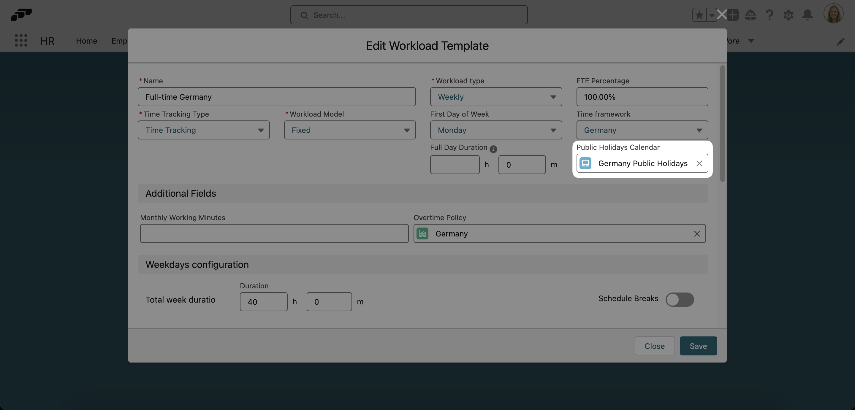The height and width of the screenshot is (410, 855).
Task: Click the app launcher grid icon
Action: click(x=21, y=40)
